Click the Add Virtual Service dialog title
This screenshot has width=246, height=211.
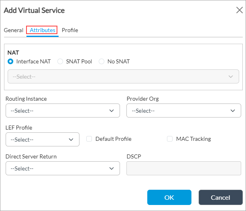[x=34, y=10]
